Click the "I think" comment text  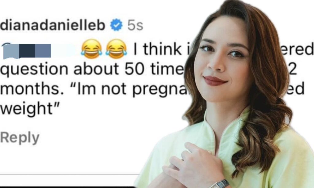pos(158,49)
